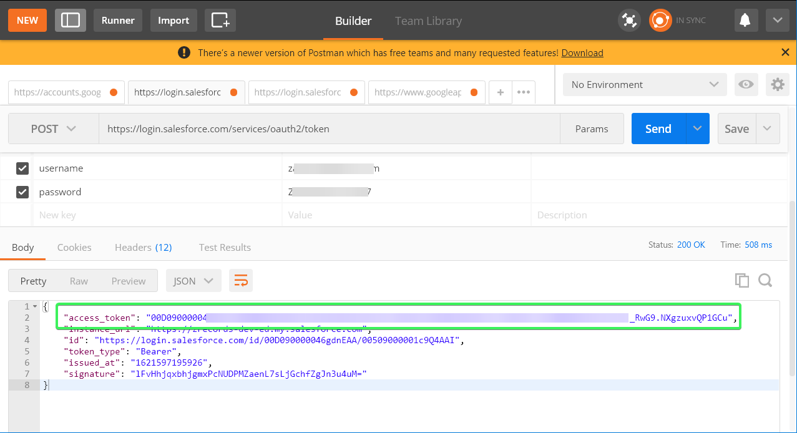This screenshot has height=433, width=797.
Task: Open new window icon with plus
Action: pos(220,20)
